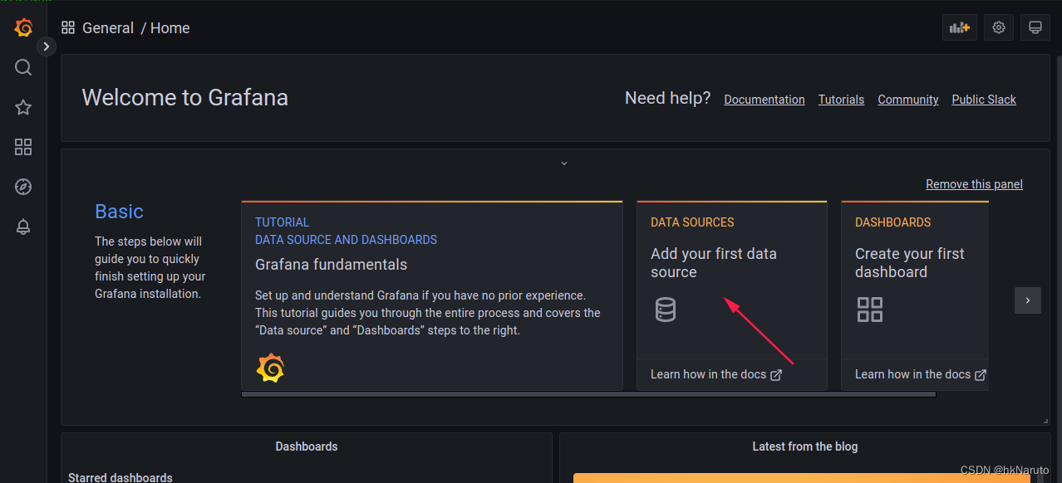Click the add panel chart icon
The height and width of the screenshot is (483, 1062).
coord(959,27)
